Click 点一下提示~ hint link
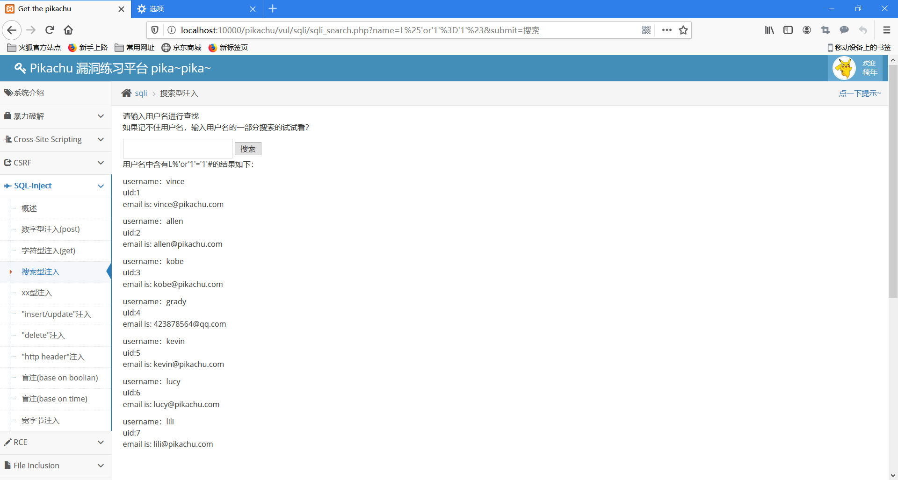The image size is (898, 480). point(860,93)
